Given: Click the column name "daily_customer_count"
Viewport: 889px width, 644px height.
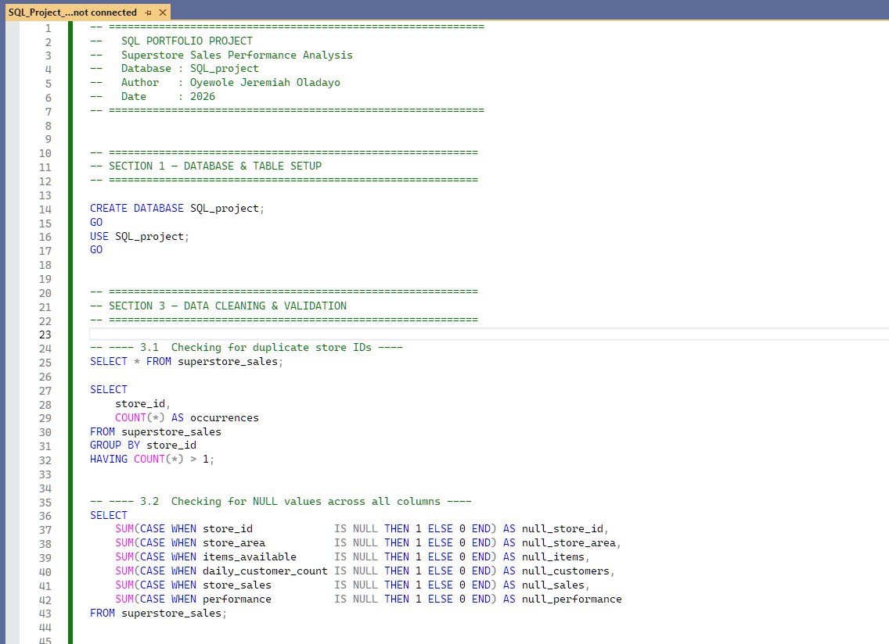Looking at the screenshot, I should 265,571.
